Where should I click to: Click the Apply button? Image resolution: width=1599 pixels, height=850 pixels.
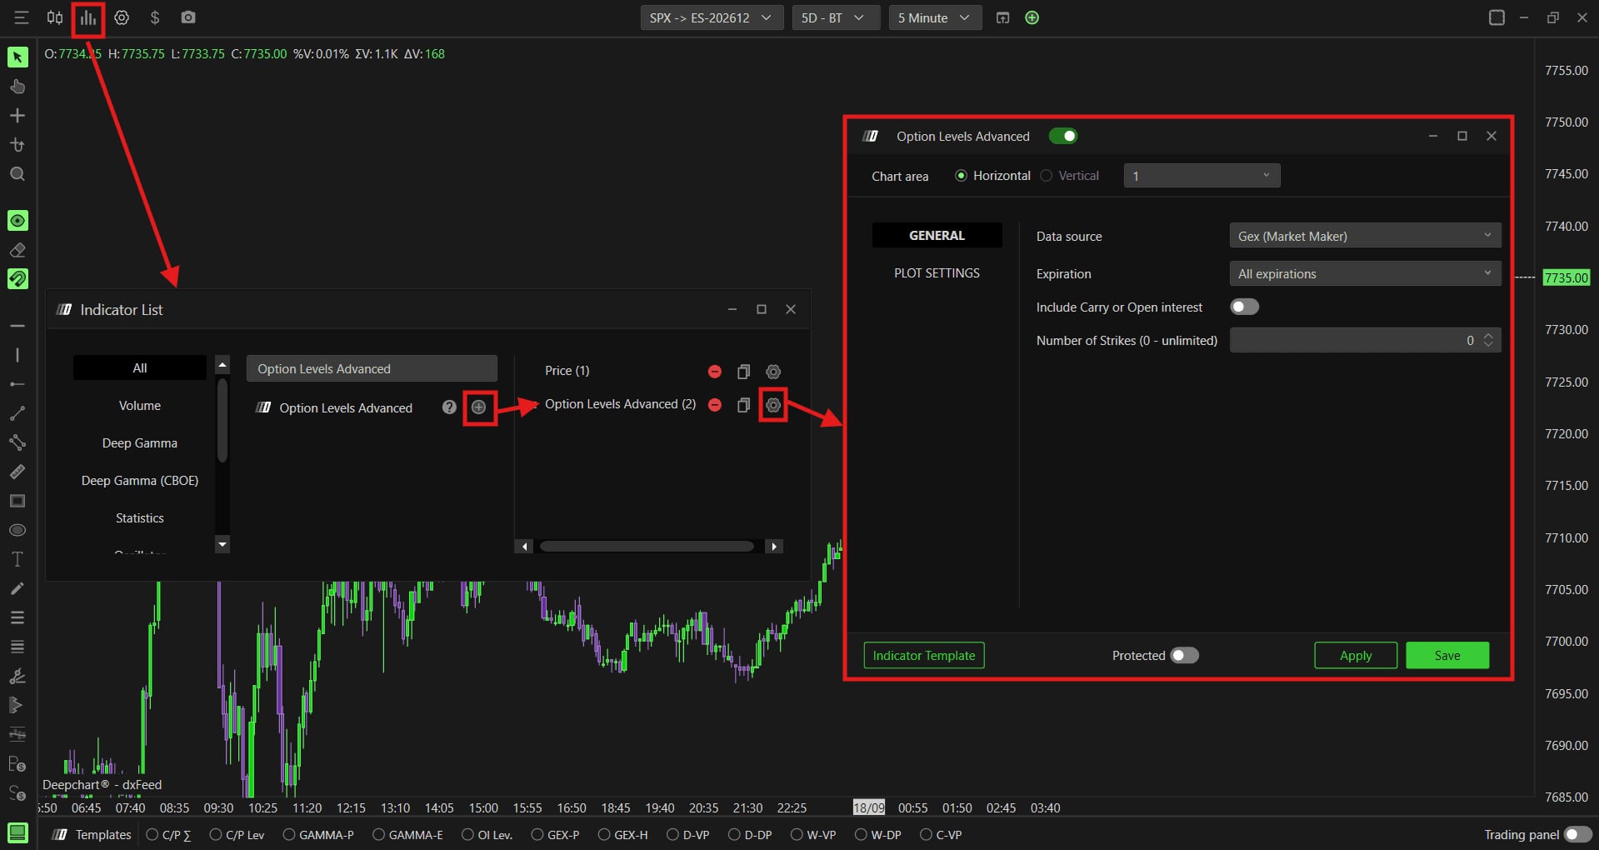click(x=1356, y=655)
